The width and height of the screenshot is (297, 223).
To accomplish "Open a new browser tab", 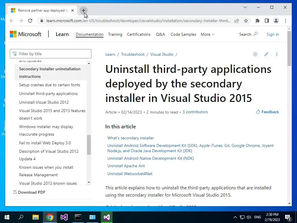I will 83,10.
